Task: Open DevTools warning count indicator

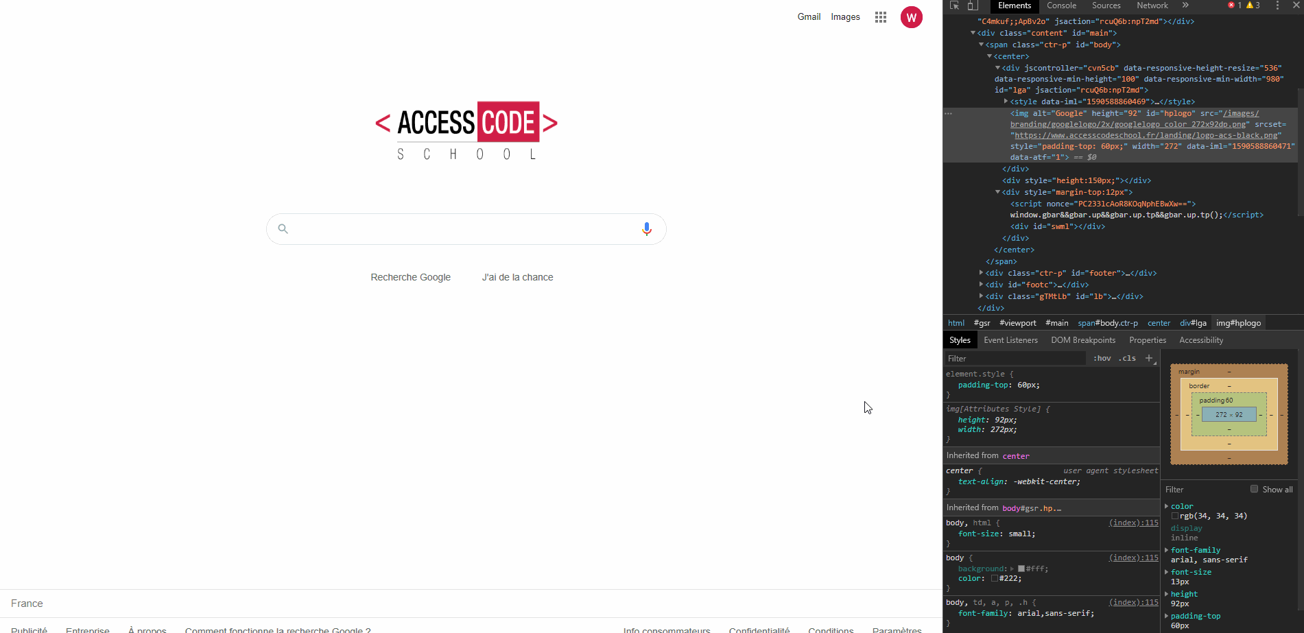Action: 1253,5
